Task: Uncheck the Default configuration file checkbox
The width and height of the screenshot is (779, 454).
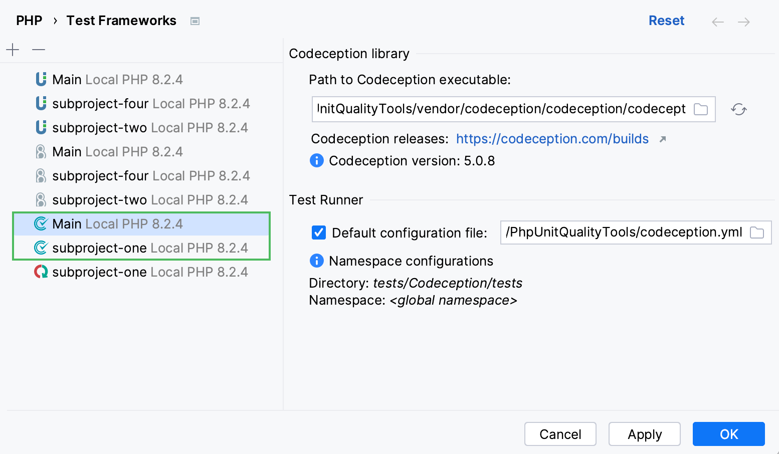Action: click(x=319, y=233)
